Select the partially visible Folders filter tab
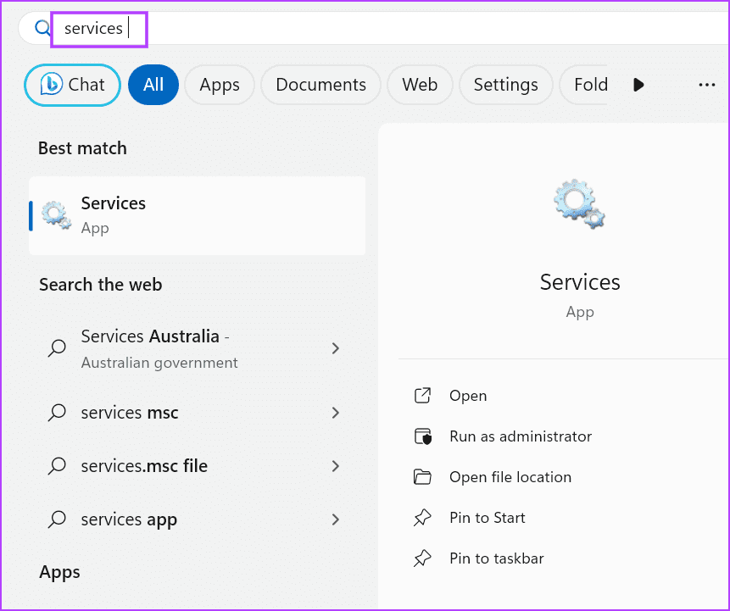This screenshot has width=730, height=611. [584, 85]
